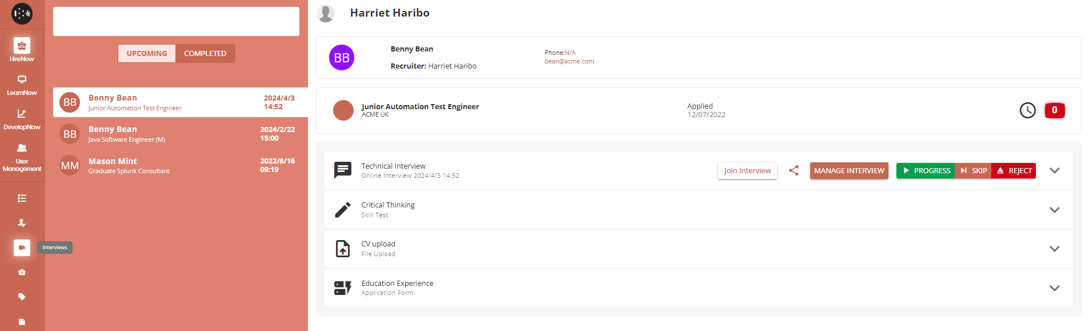Click the share icon for Technical Interview

pyautogui.click(x=794, y=170)
